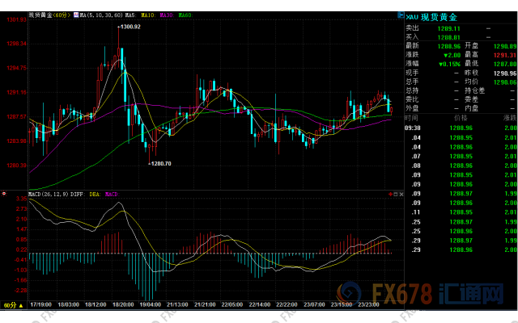Image resolution: width=518 pixels, height=323 pixels.
Task: Select the .11 tick row
Action: point(461,212)
